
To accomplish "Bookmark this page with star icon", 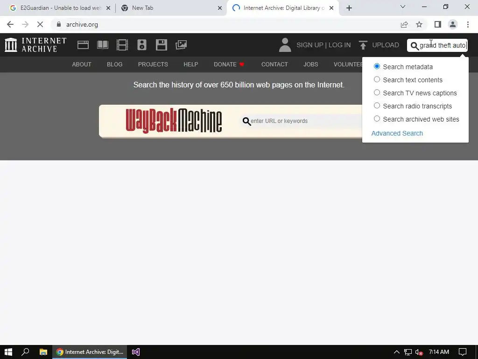I will [419, 24].
